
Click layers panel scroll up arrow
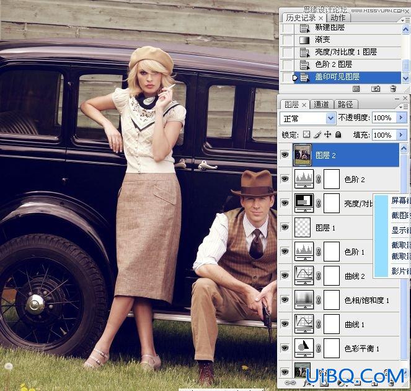click(x=404, y=148)
